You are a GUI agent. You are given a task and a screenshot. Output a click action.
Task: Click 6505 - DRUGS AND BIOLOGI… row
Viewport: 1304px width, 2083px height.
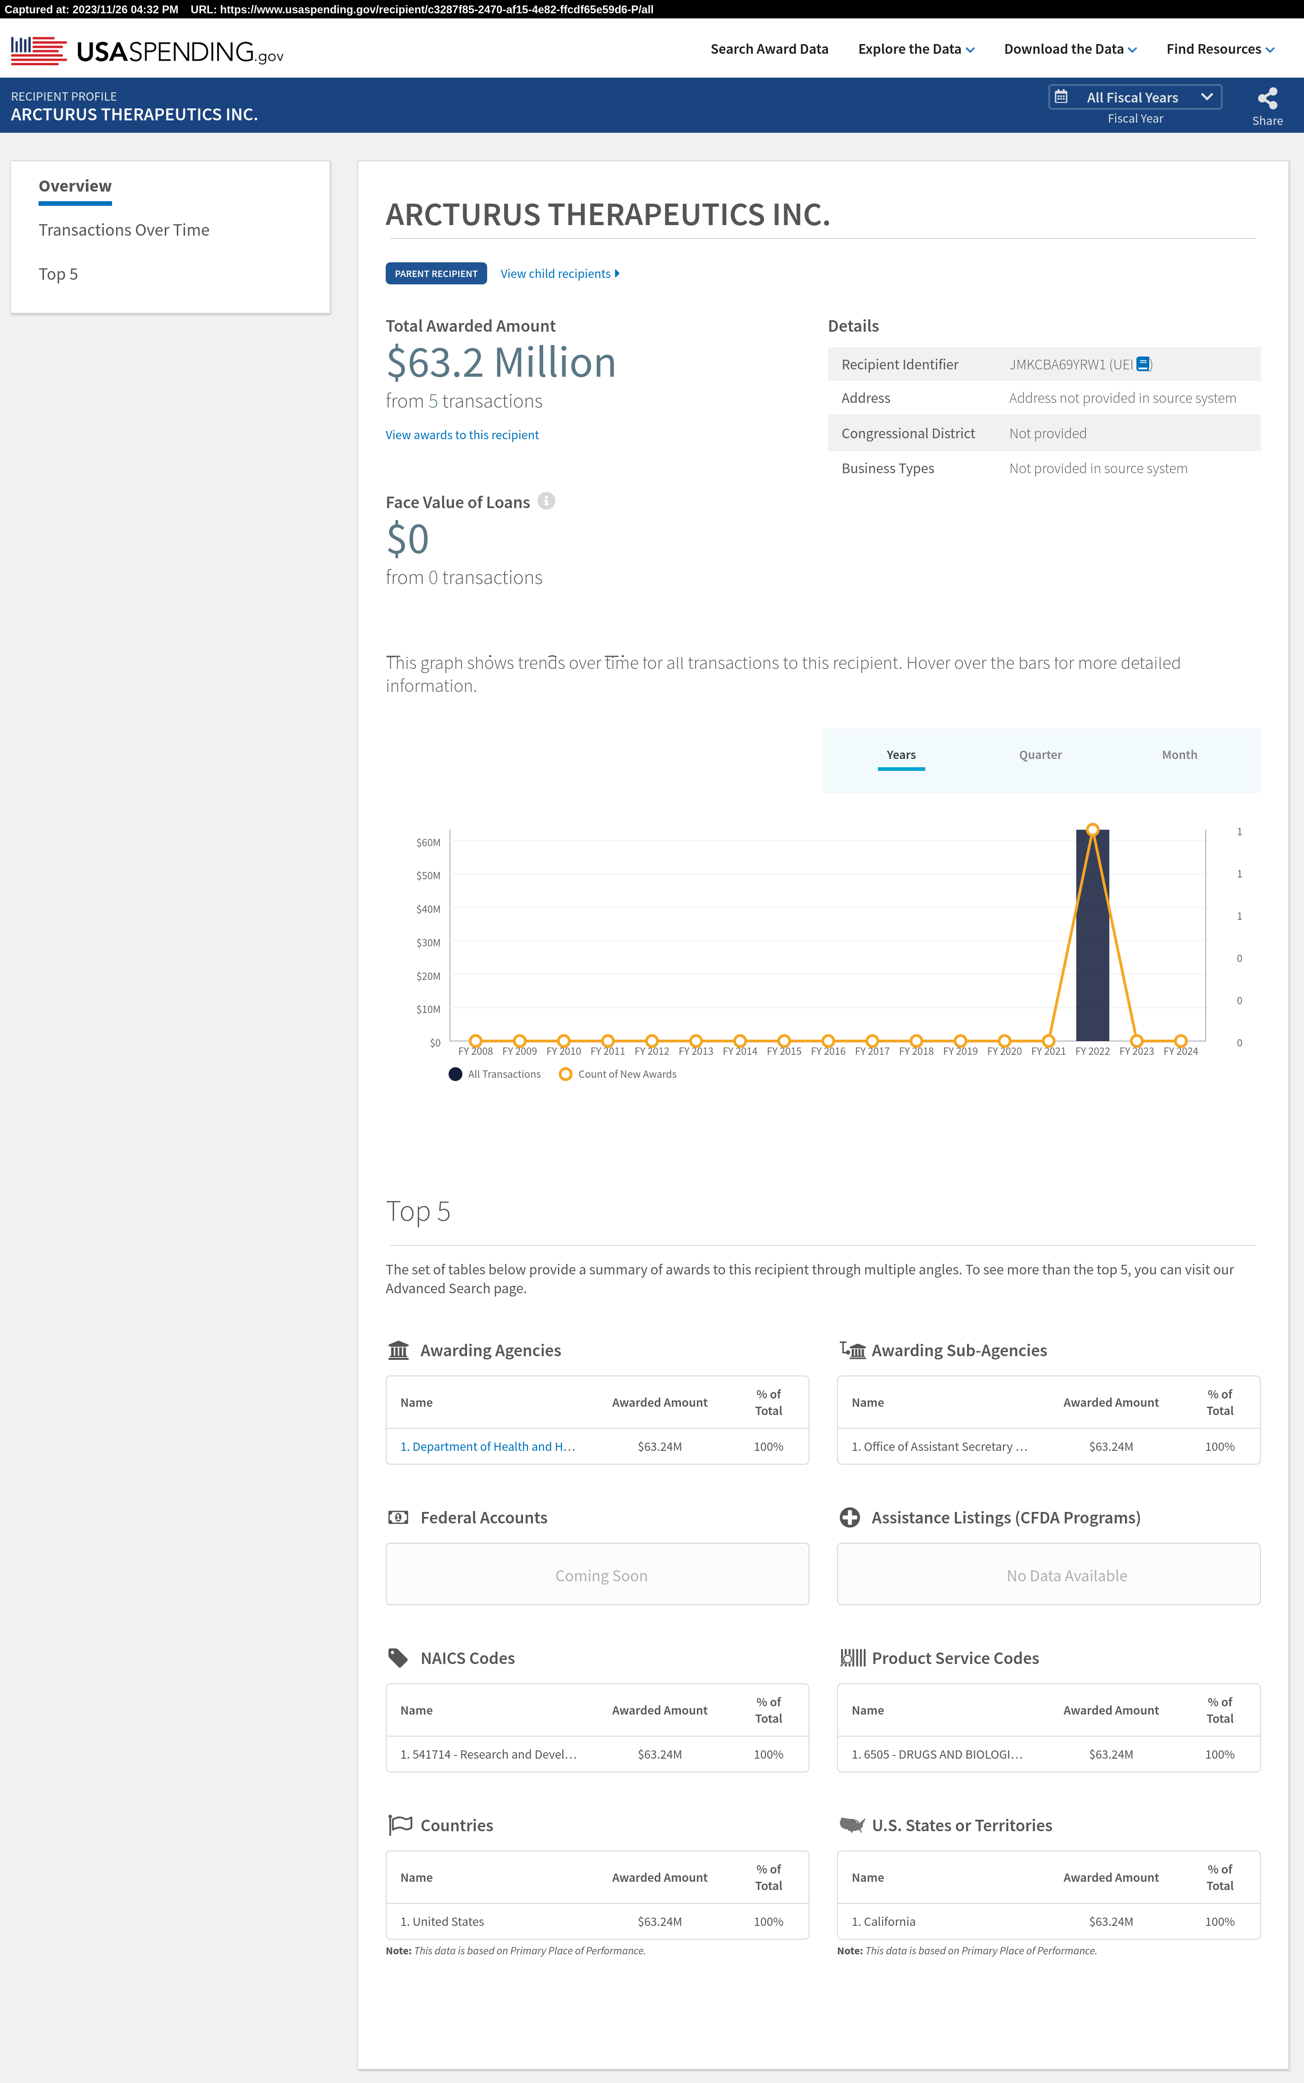[x=1048, y=1754]
